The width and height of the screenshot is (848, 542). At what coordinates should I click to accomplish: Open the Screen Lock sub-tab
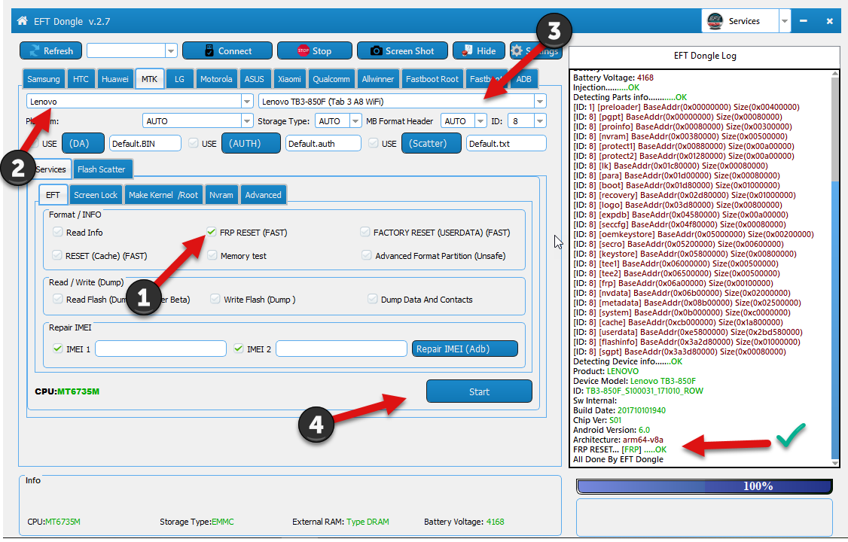click(96, 195)
